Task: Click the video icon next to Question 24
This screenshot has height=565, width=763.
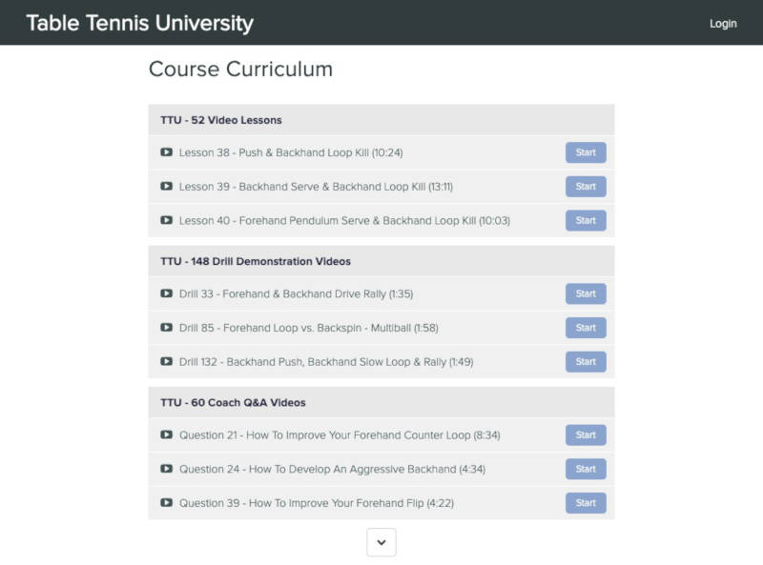Action: point(168,469)
